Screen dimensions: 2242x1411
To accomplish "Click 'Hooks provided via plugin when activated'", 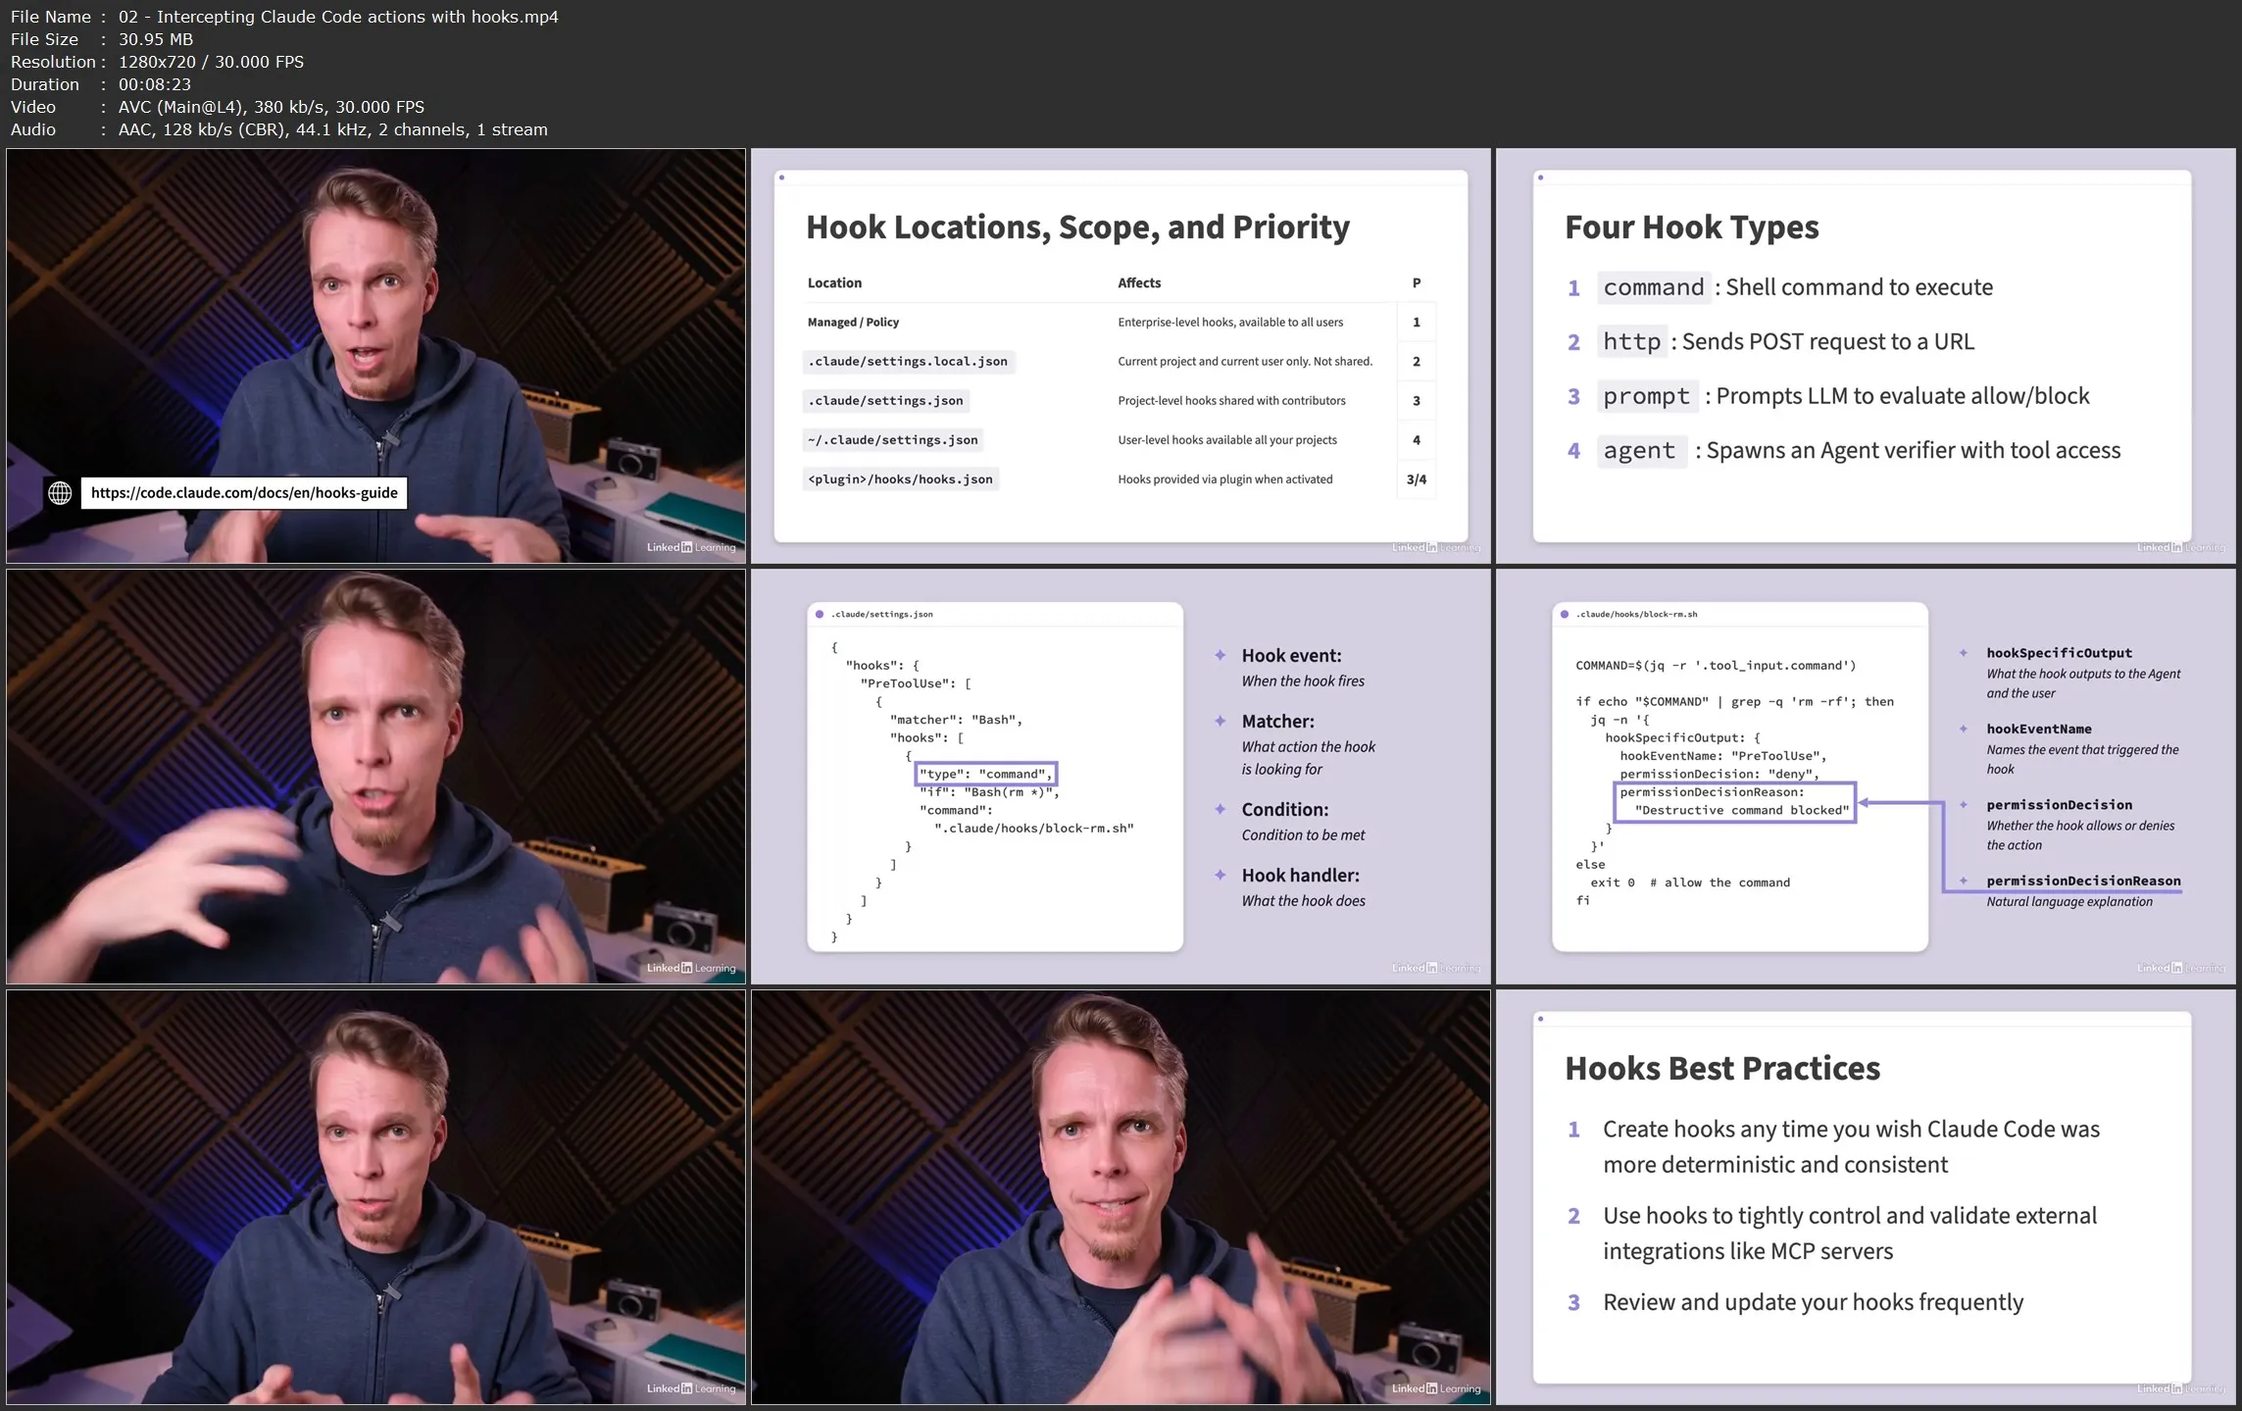I will coord(1225,479).
